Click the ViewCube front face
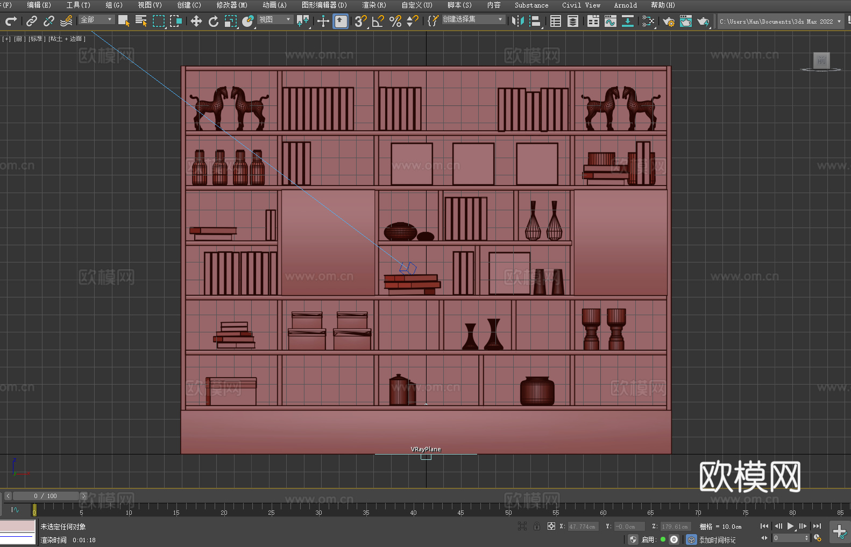Screen dimensions: 851x547 coord(821,60)
